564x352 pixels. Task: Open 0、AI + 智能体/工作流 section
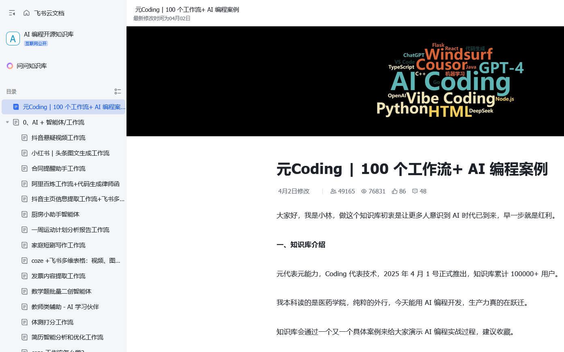pos(54,122)
